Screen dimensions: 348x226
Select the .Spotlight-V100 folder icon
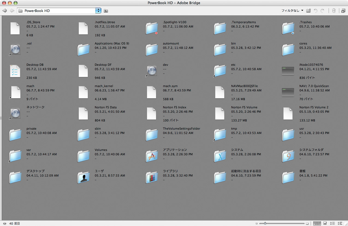coord(152,28)
